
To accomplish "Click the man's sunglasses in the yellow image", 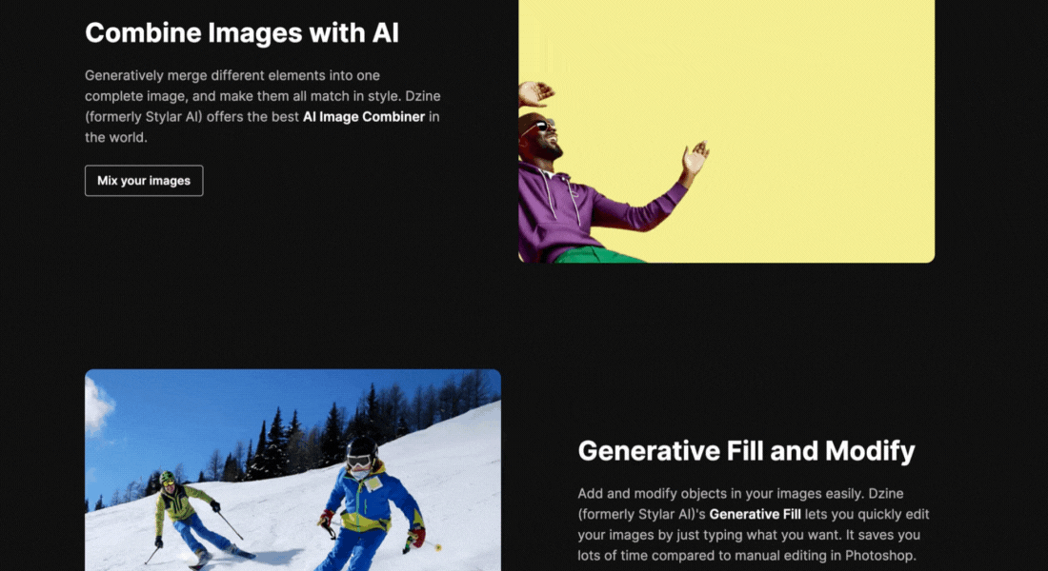I will (538, 127).
